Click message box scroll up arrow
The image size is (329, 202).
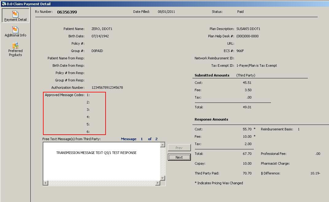point(163,145)
